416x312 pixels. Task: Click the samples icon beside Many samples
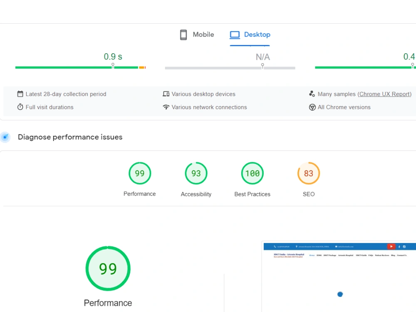pyautogui.click(x=312, y=94)
